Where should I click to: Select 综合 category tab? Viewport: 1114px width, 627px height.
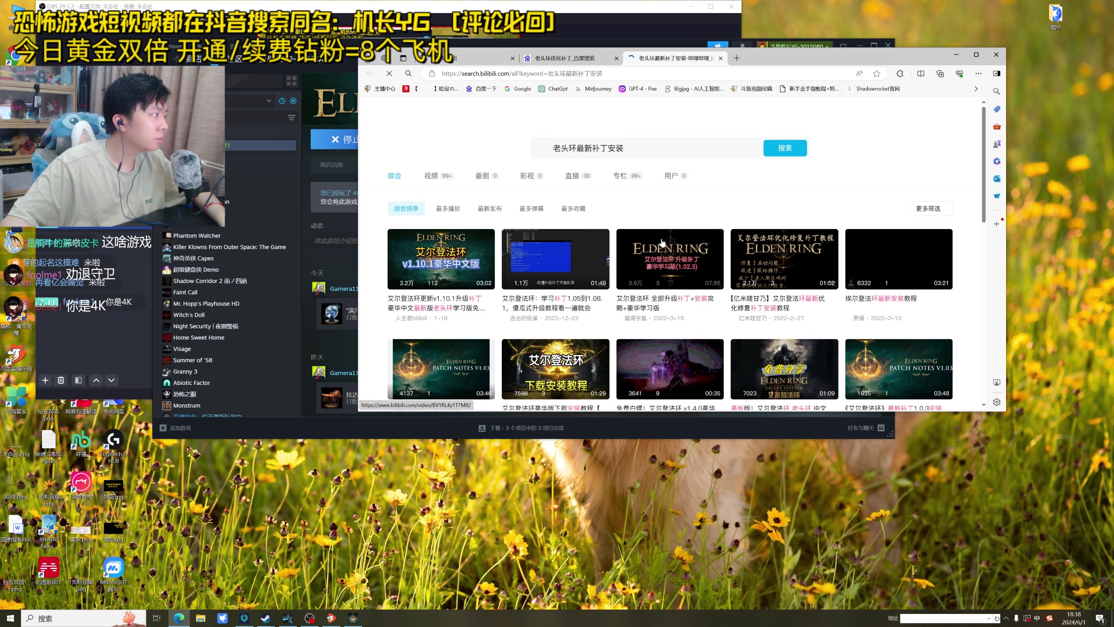[x=394, y=176]
